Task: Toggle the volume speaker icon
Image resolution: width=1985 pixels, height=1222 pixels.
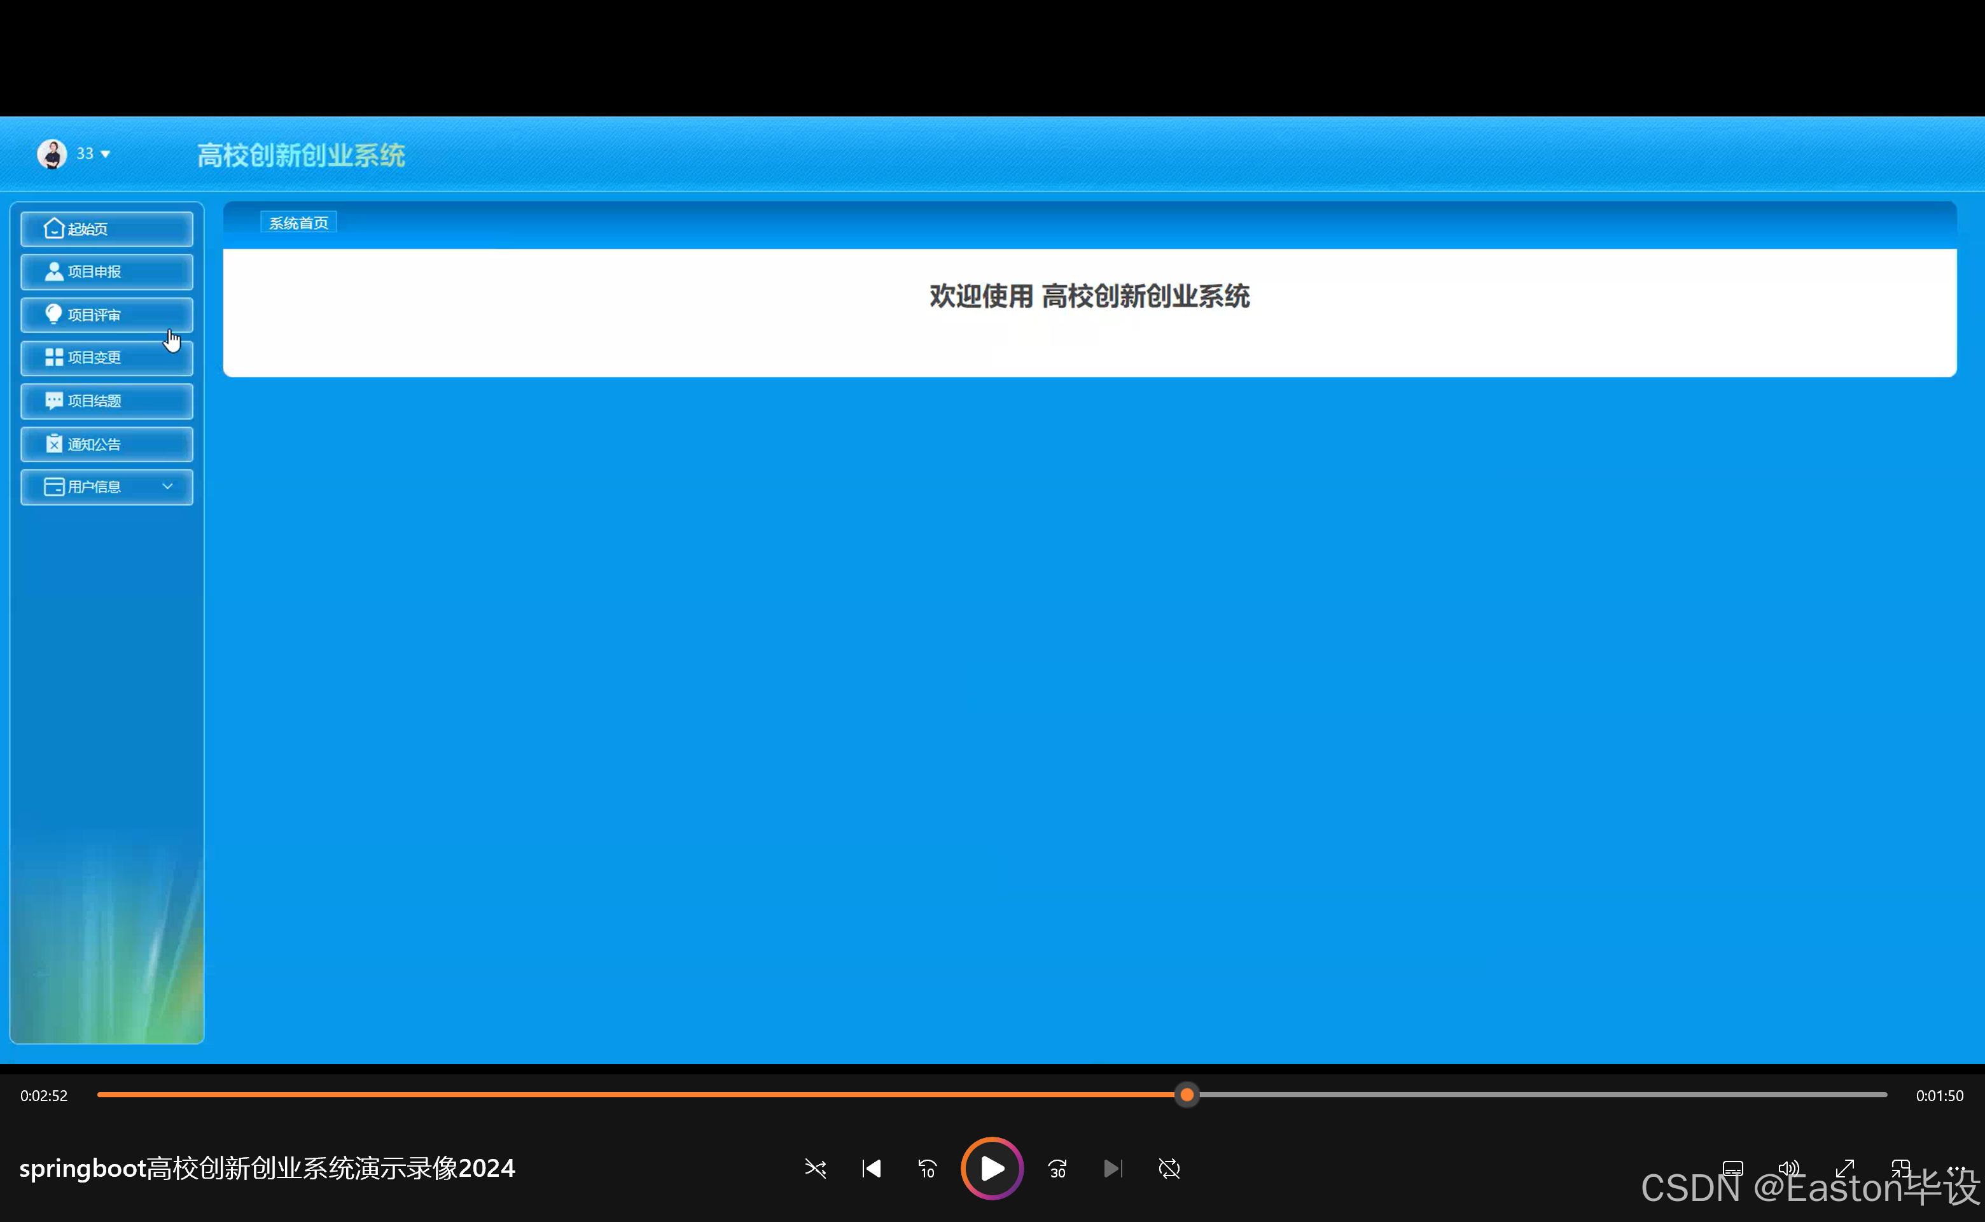Action: click(x=1790, y=1169)
